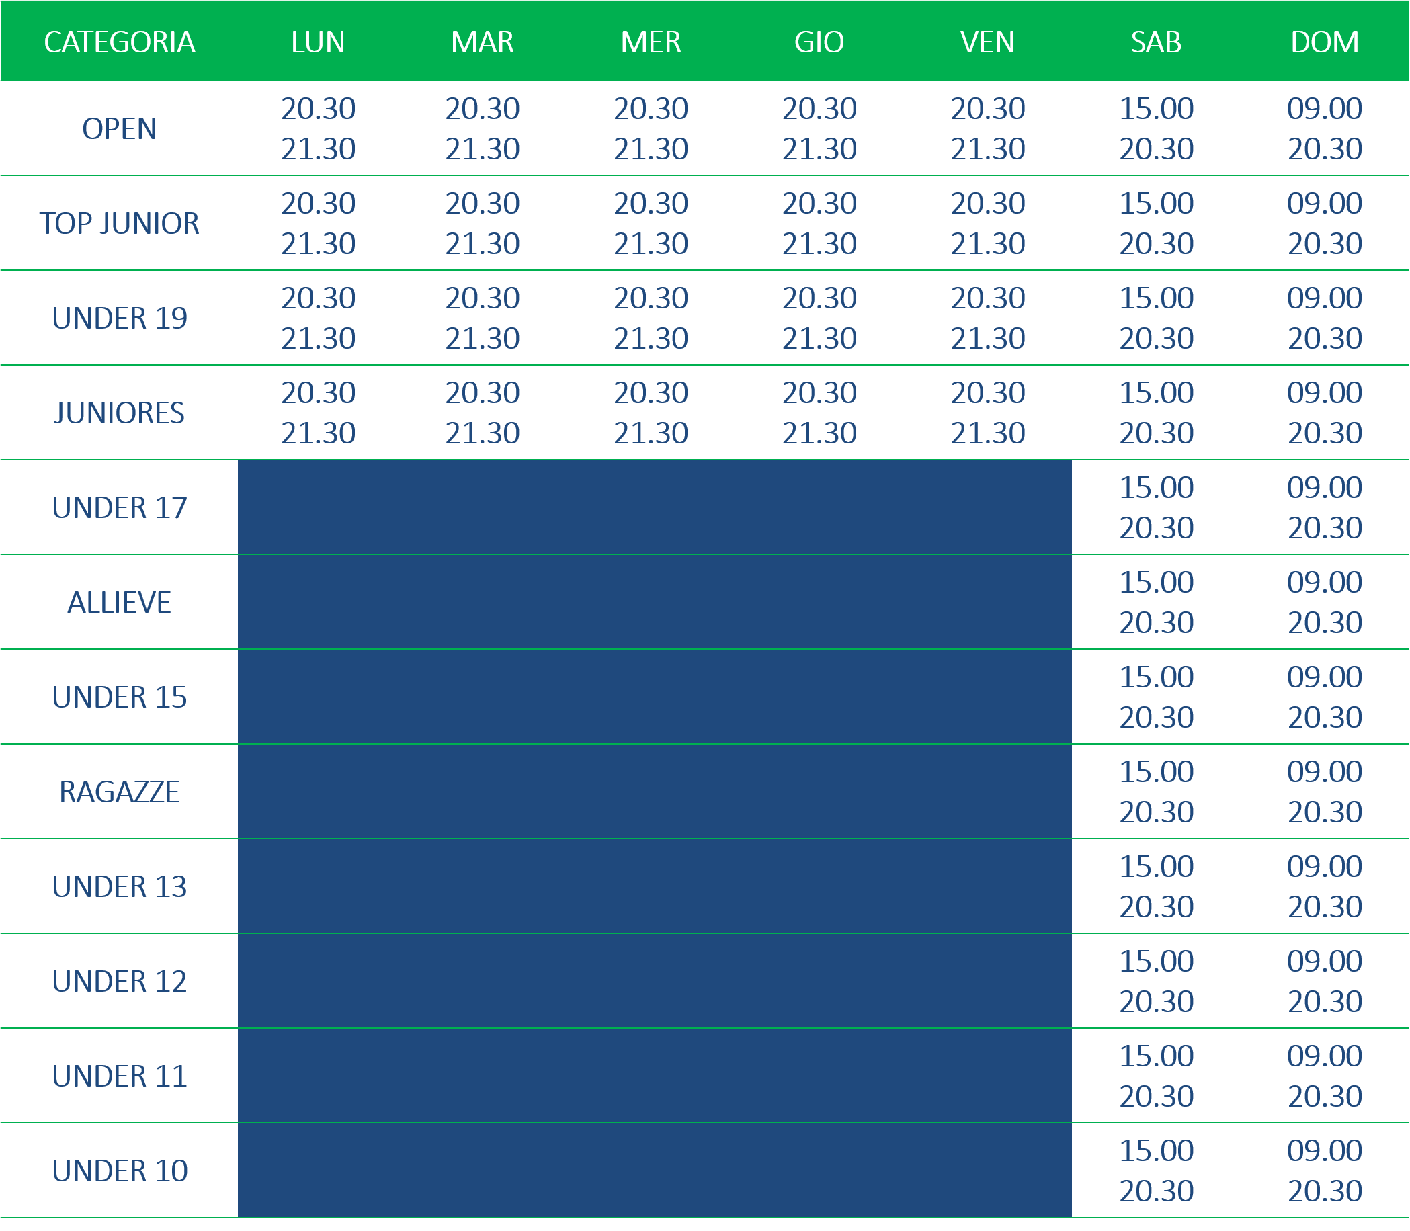1410x1231 pixels.
Task: Click 09.00 in UNDER 10 row DOM column
Action: pos(1325,1151)
